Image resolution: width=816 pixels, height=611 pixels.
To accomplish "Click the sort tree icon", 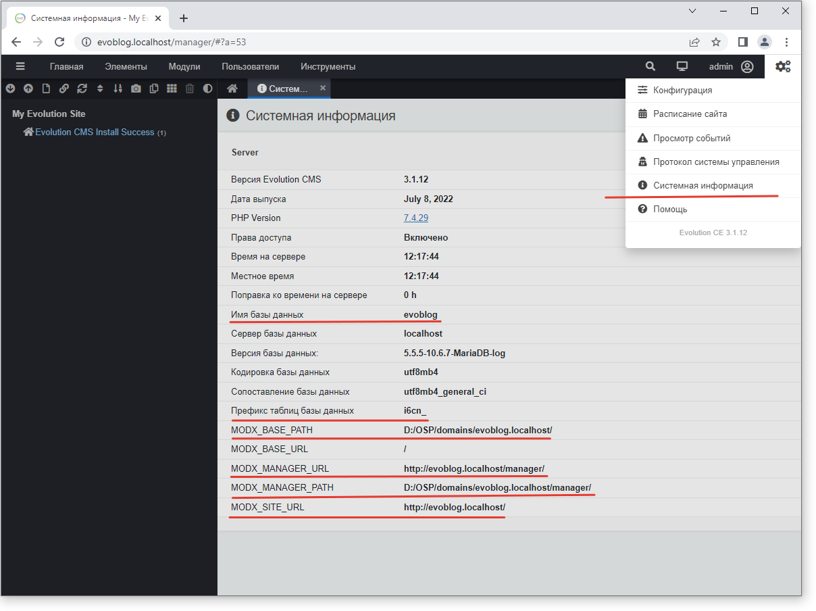I will pyautogui.click(x=118, y=89).
